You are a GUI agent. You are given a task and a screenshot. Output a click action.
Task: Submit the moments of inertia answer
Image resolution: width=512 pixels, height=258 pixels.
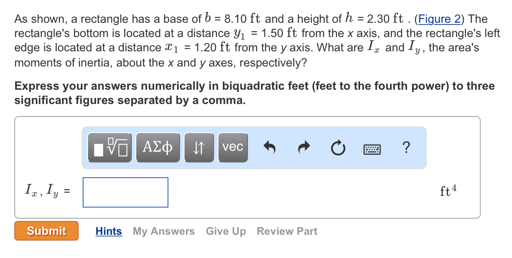[x=46, y=231]
